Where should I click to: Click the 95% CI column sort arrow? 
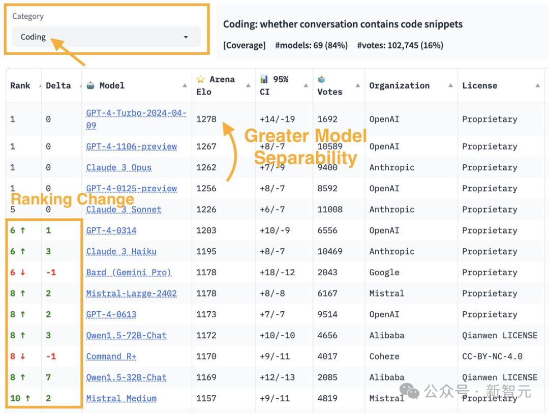[306, 85]
